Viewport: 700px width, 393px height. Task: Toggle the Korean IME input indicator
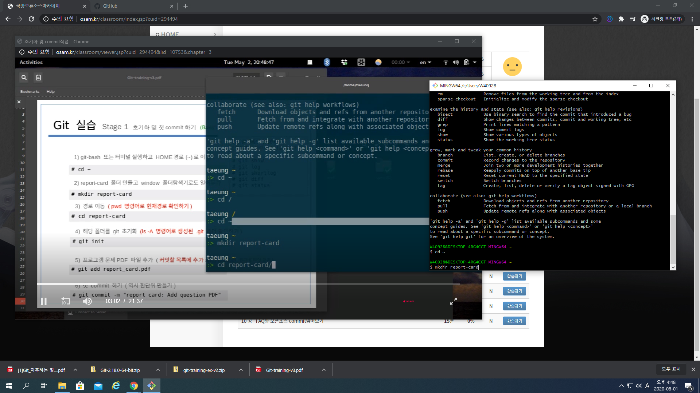(x=647, y=386)
